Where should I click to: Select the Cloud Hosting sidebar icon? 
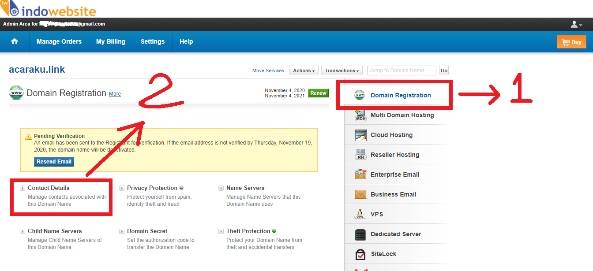pyautogui.click(x=360, y=135)
